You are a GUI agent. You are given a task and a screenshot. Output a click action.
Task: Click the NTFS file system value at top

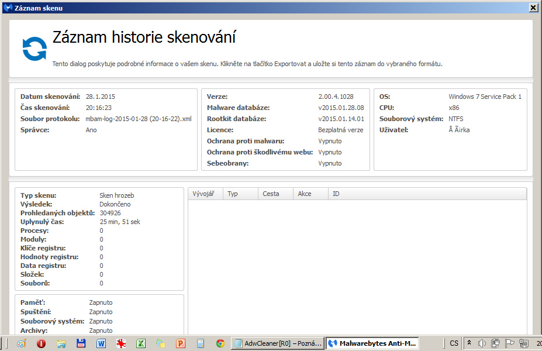(x=455, y=119)
